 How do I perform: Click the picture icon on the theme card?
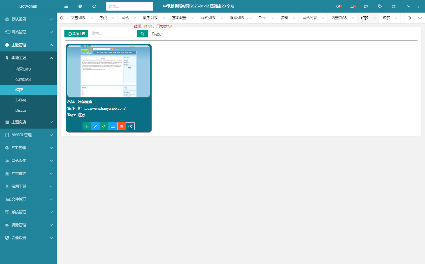pos(113,126)
